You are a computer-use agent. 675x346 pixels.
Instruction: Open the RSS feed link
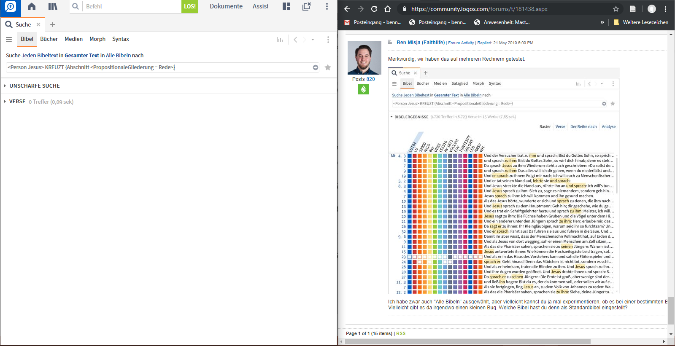click(x=401, y=333)
